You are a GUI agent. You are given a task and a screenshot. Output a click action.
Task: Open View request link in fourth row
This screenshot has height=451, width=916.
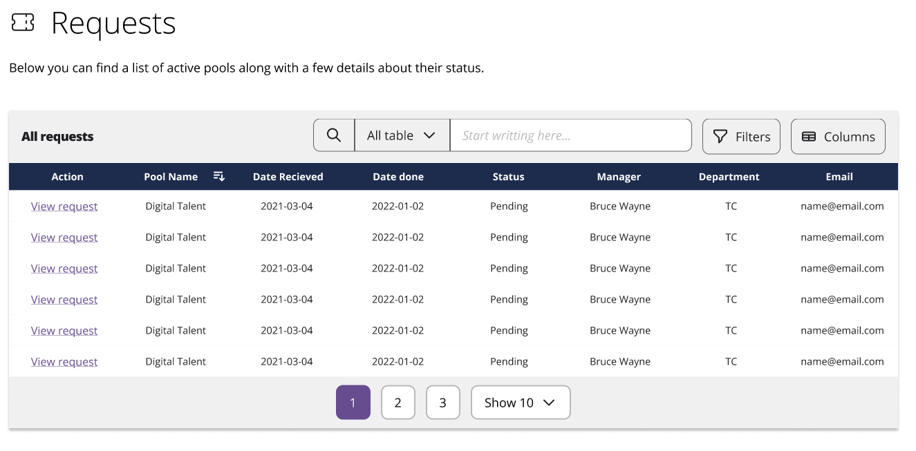64,300
